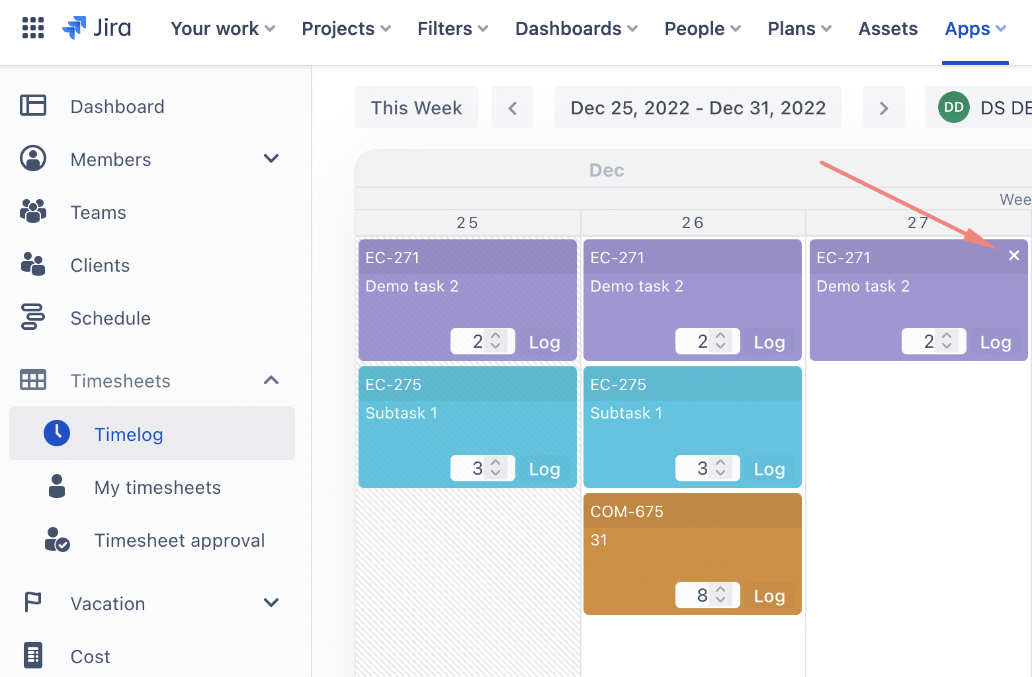Go to the previous week arrow
The height and width of the screenshot is (677, 1032).
click(512, 108)
